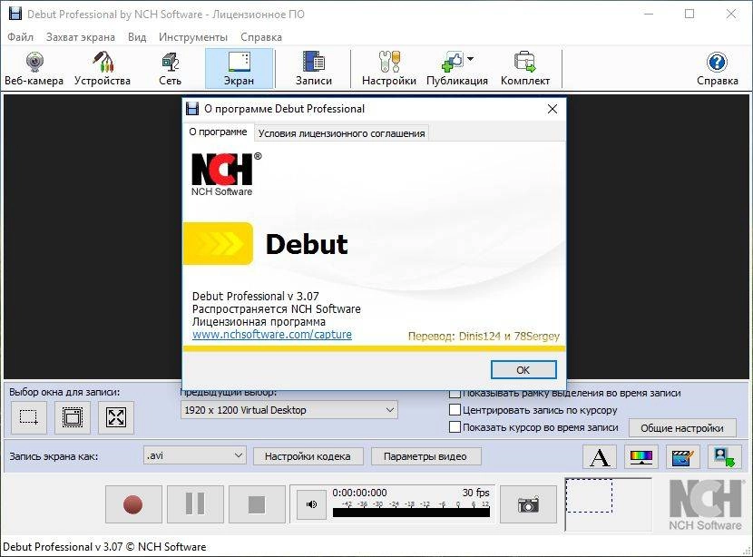Open the webcam overlay icon
Viewport: 753px width, 557px height.
click(724, 456)
